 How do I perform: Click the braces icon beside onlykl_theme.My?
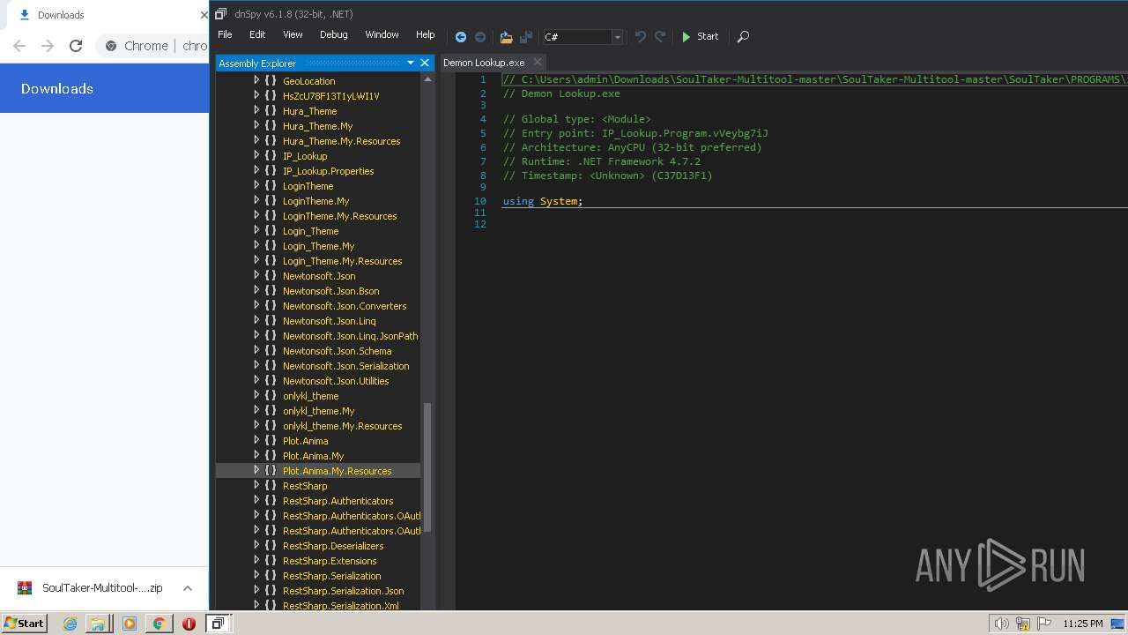click(x=271, y=411)
